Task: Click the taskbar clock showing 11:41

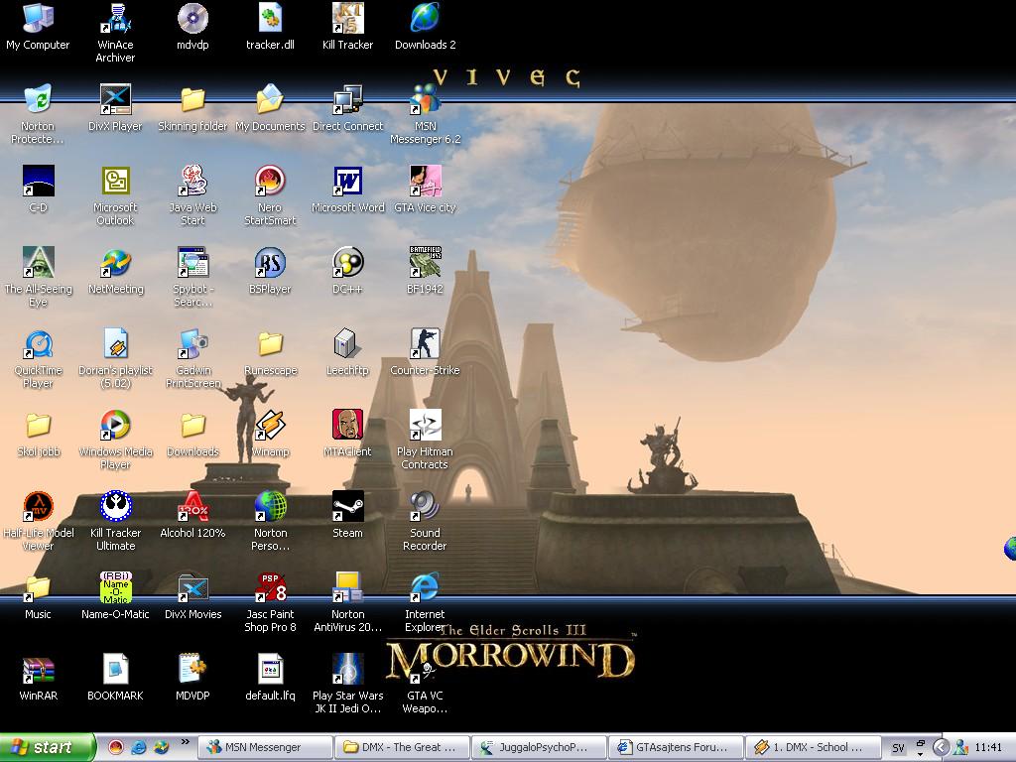Action: [988, 748]
